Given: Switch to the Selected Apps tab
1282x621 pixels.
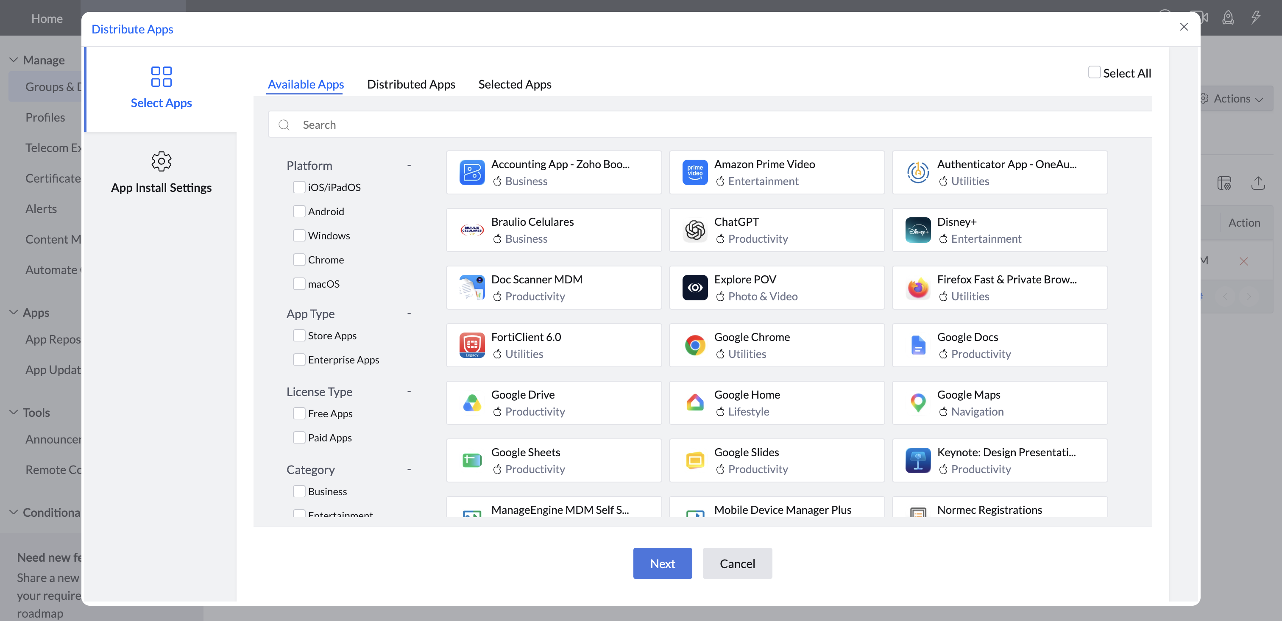Looking at the screenshot, I should (515, 84).
